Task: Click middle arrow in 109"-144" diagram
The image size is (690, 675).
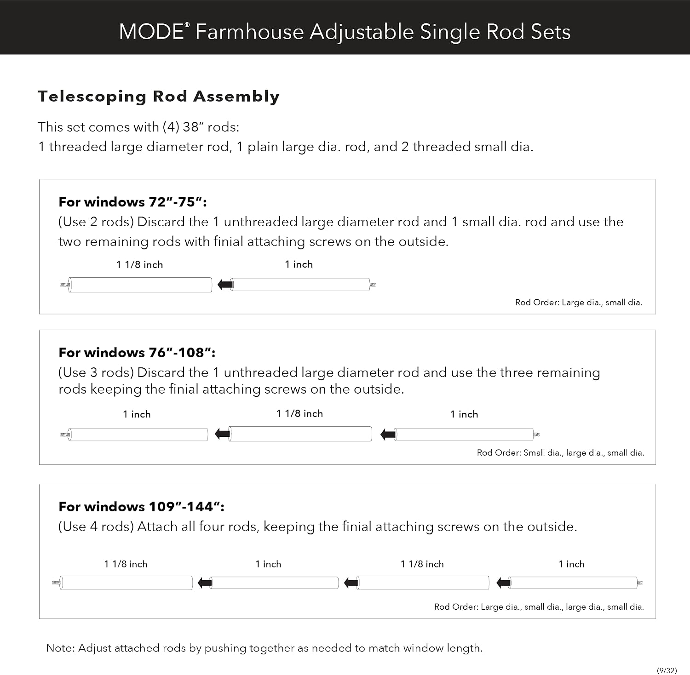Action: point(351,583)
